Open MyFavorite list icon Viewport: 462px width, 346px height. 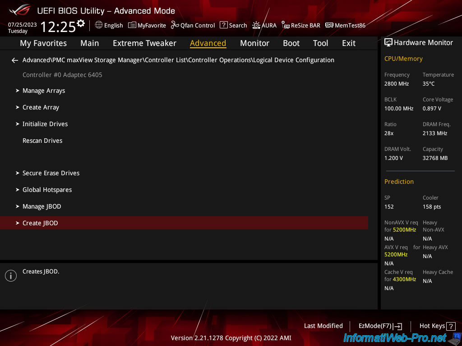[132, 25]
